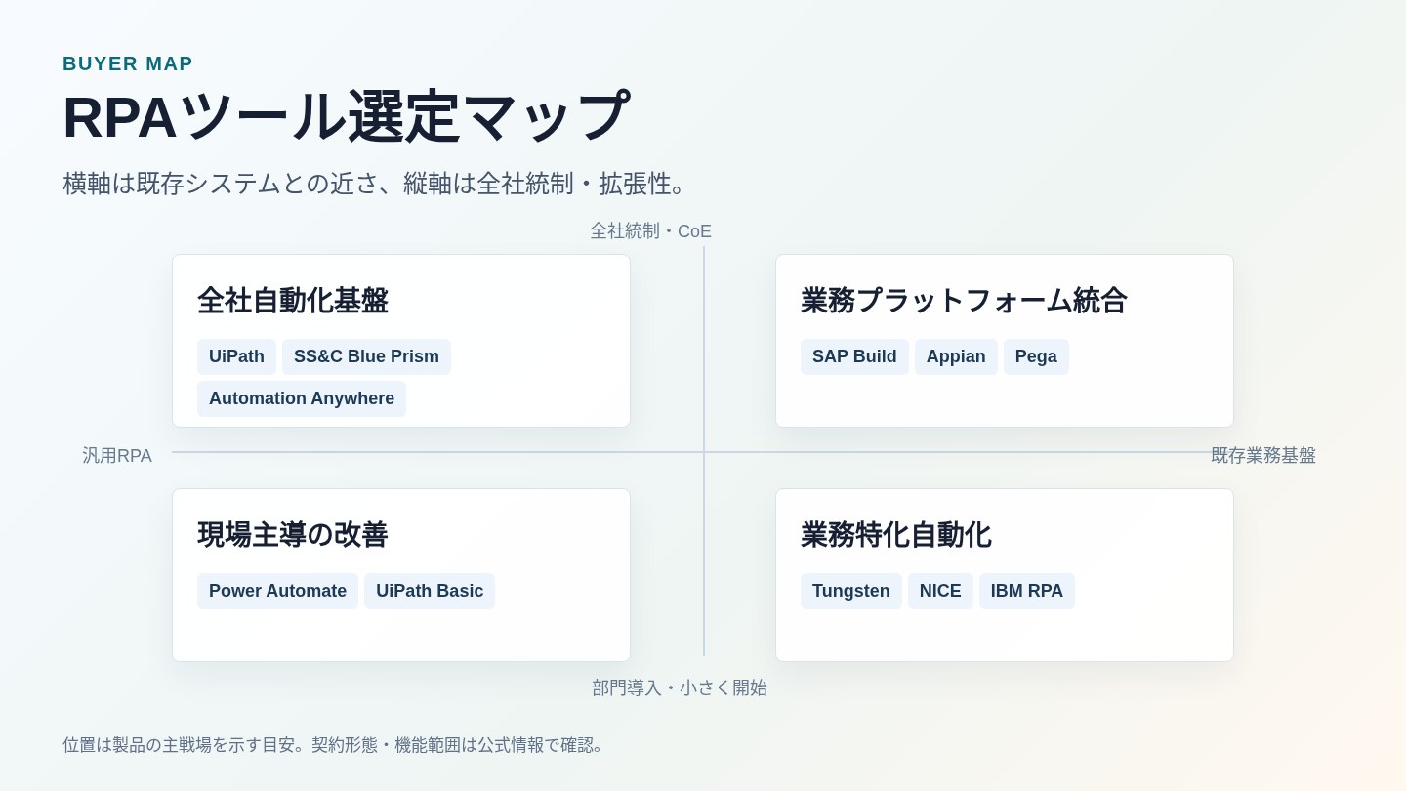Click the 汎用RPA axis label
This screenshot has width=1406, height=791.
(117, 456)
